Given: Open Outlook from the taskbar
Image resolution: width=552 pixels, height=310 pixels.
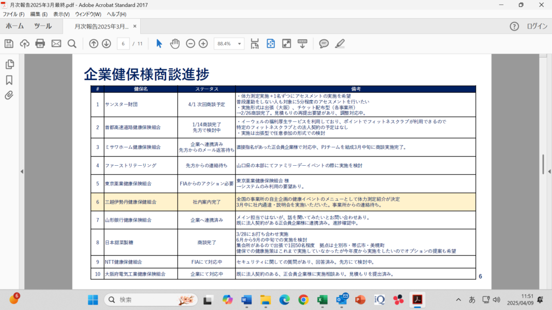Looking at the screenshot, I should tap(341, 300).
